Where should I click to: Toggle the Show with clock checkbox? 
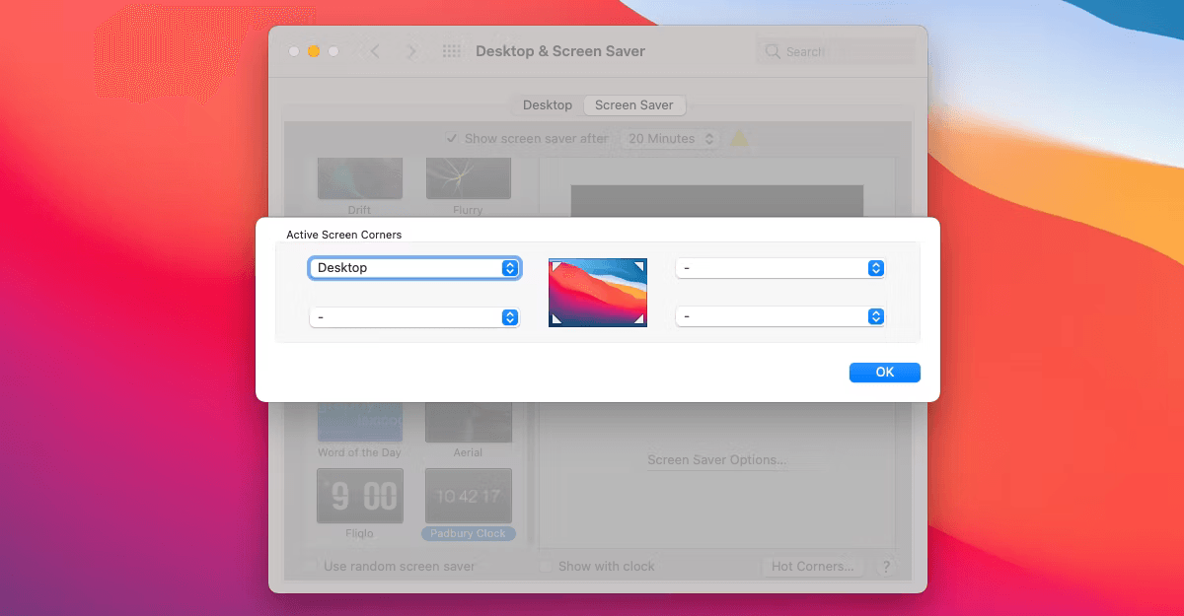tap(546, 567)
